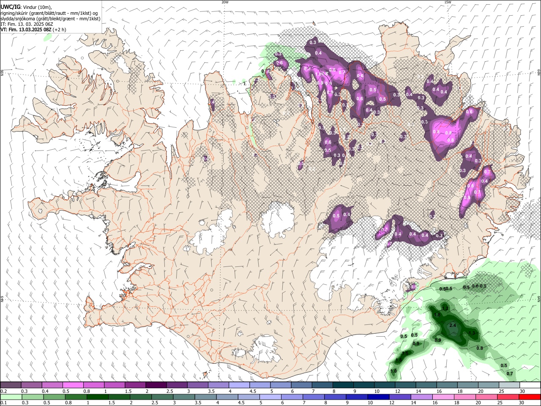
Task: Click the 1.5 rain value offshore
Action: (x=405, y=353)
